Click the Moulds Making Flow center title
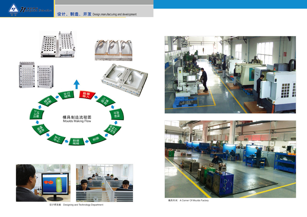Image resolution: width=307 pixels, height=217 pixels. tap(77, 119)
